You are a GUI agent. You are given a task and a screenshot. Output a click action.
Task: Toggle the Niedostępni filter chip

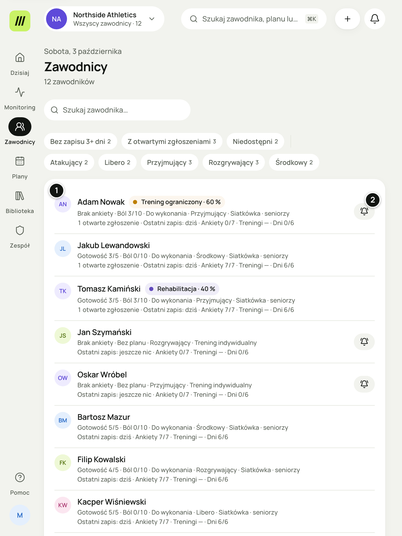(255, 141)
